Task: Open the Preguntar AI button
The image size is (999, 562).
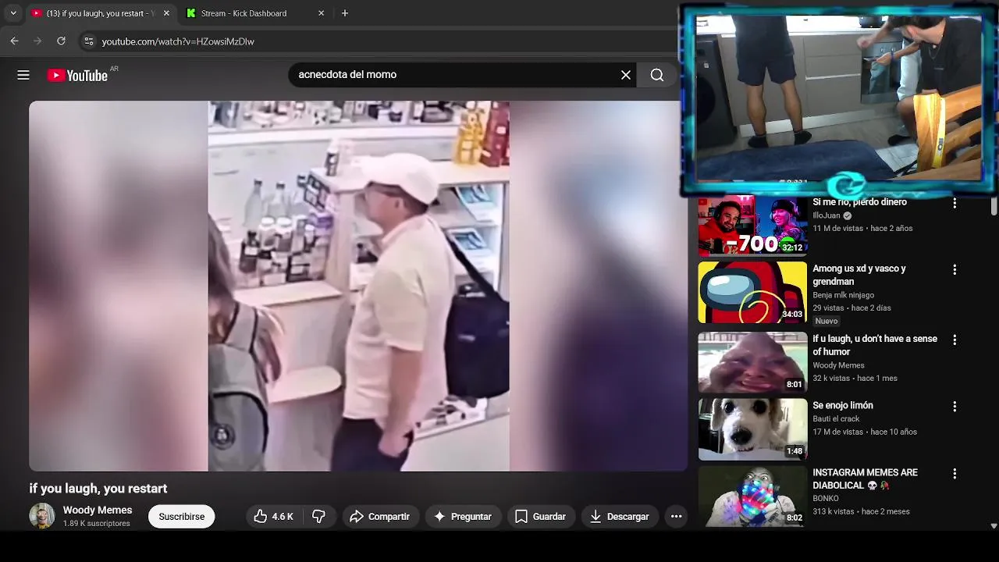Action: point(463,517)
